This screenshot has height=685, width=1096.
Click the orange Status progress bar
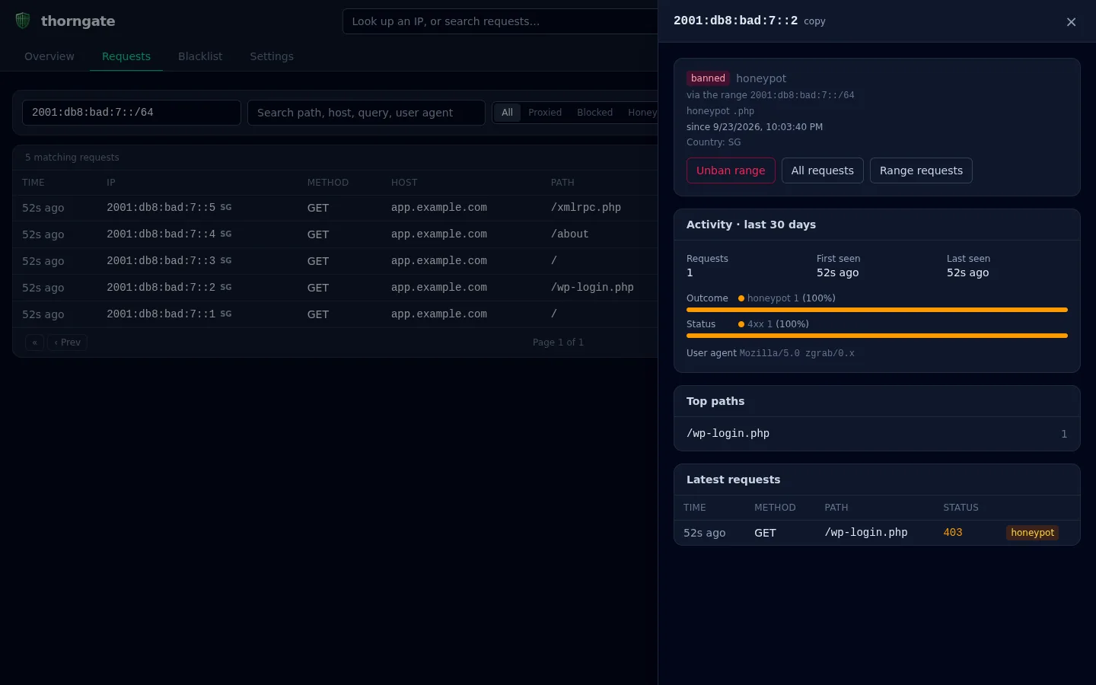[x=877, y=336]
